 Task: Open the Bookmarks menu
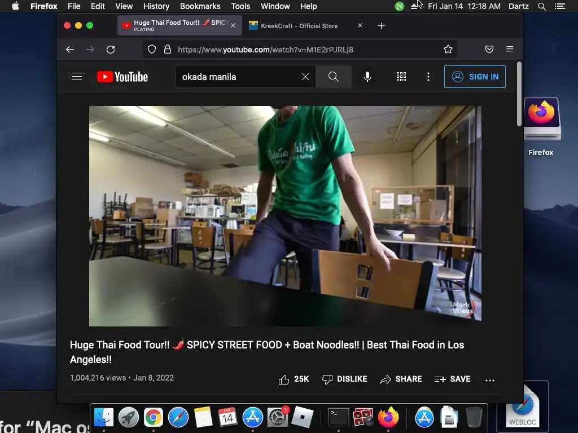[x=200, y=6]
